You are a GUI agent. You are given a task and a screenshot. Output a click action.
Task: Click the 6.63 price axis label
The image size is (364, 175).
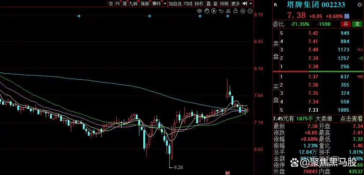(259, 149)
